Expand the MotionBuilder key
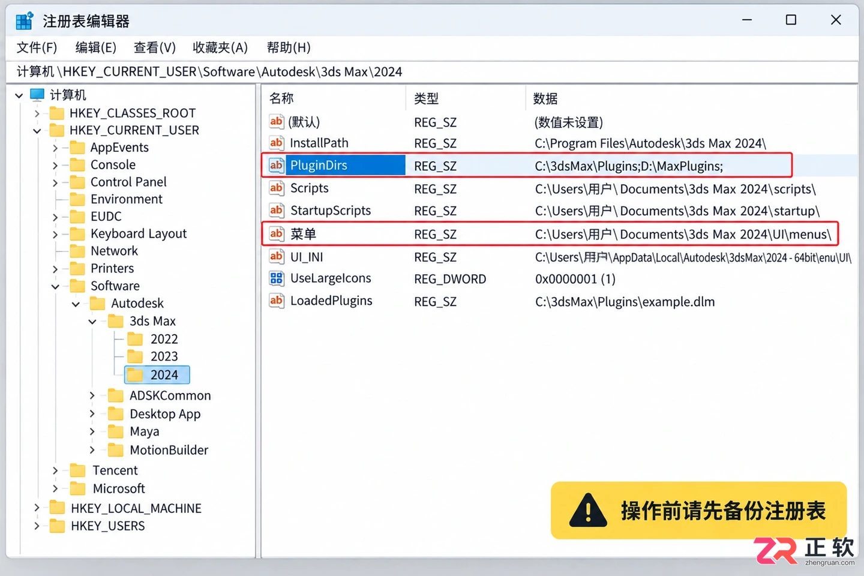This screenshot has width=864, height=576. [x=92, y=449]
